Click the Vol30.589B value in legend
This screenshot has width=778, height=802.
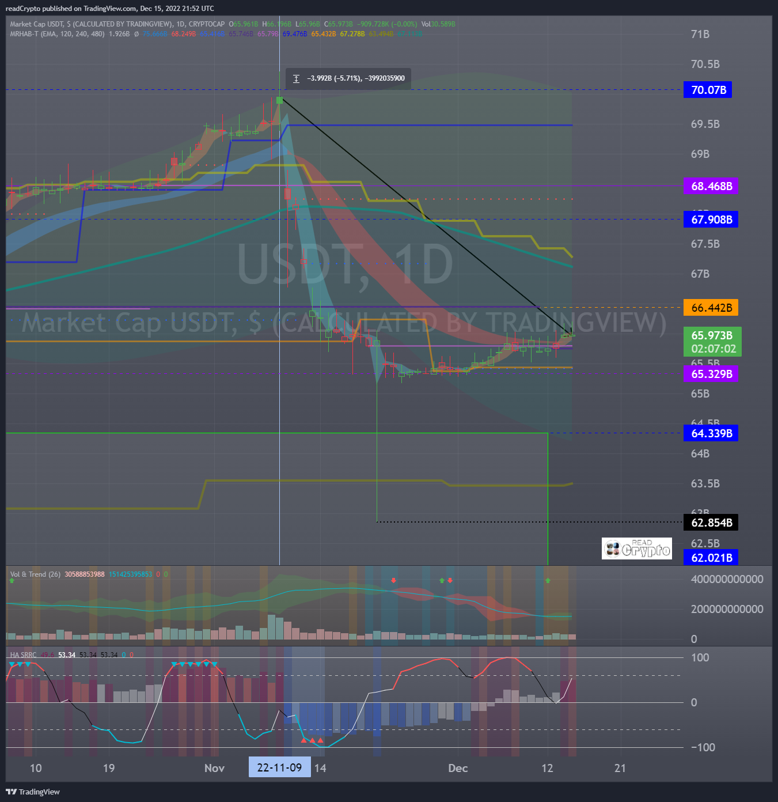(438, 24)
